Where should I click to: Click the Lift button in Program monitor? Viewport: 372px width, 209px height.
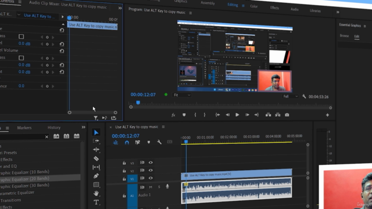(x=269, y=115)
